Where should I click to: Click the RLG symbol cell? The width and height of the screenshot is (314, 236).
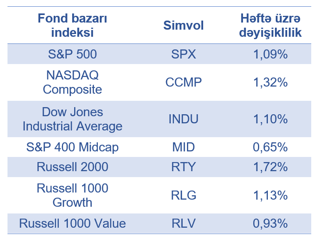(x=183, y=195)
